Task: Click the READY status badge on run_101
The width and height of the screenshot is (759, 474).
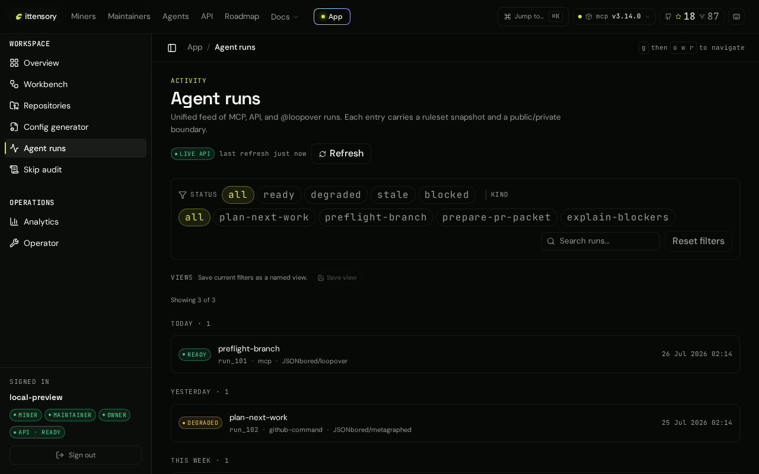Action: [x=194, y=355]
